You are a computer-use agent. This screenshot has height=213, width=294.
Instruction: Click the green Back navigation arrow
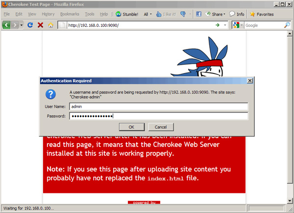pos(6,25)
